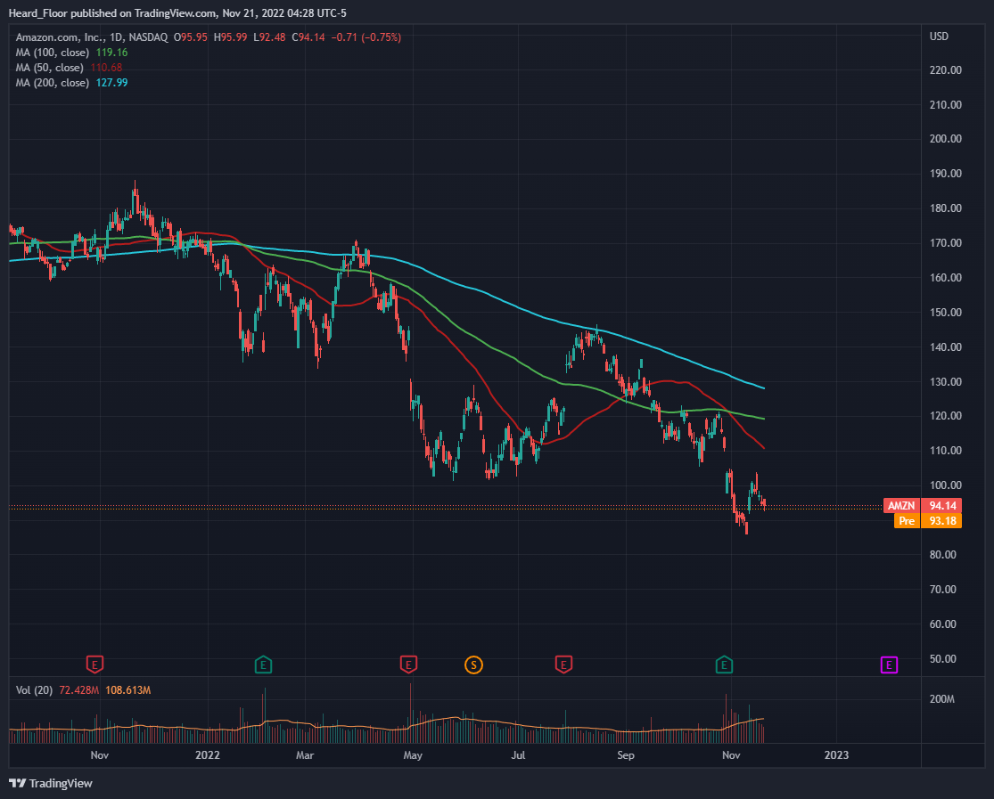Click the 2023 label on the time axis
Screen dimensions: 994x799
(x=836, y=754)
